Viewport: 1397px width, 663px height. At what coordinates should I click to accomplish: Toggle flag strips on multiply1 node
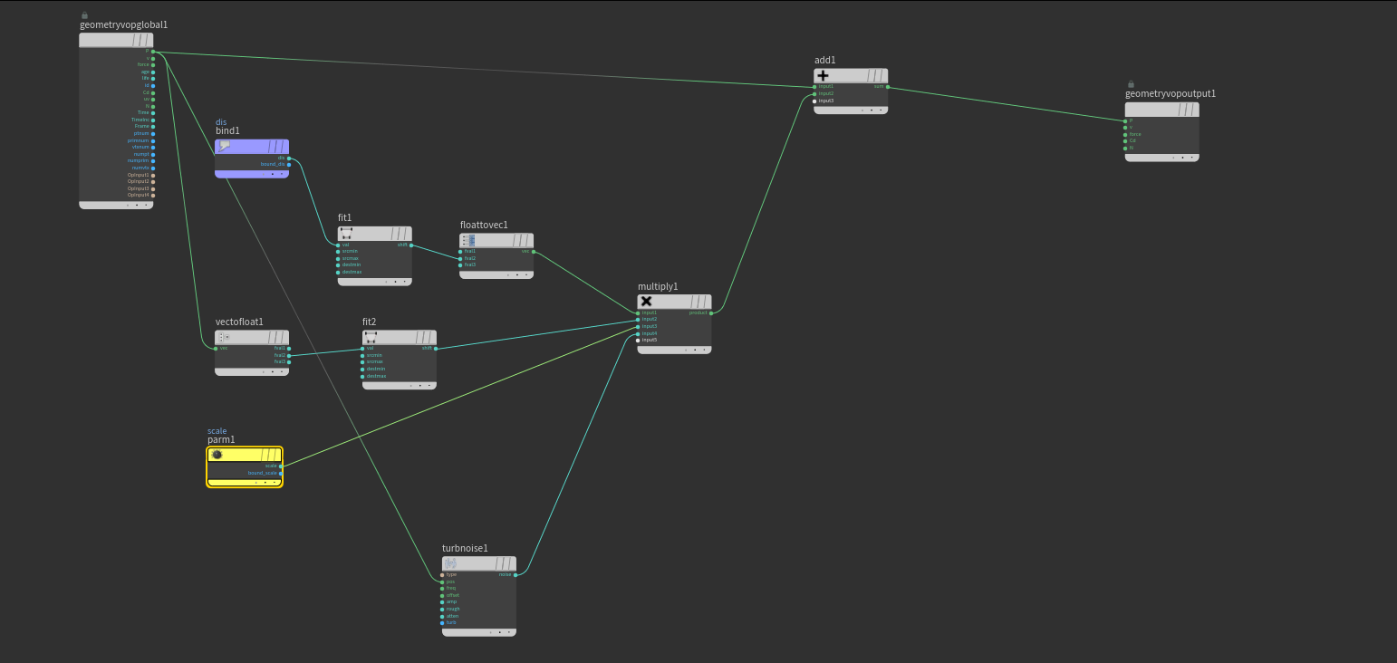pyautogui.click(x=699, y=302)
